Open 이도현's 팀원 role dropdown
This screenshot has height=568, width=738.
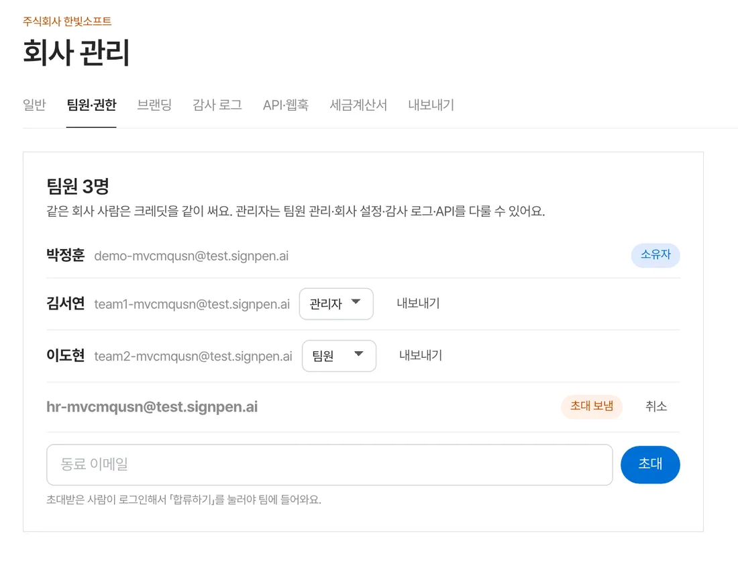pyautogui.click(x=339, y=356)
